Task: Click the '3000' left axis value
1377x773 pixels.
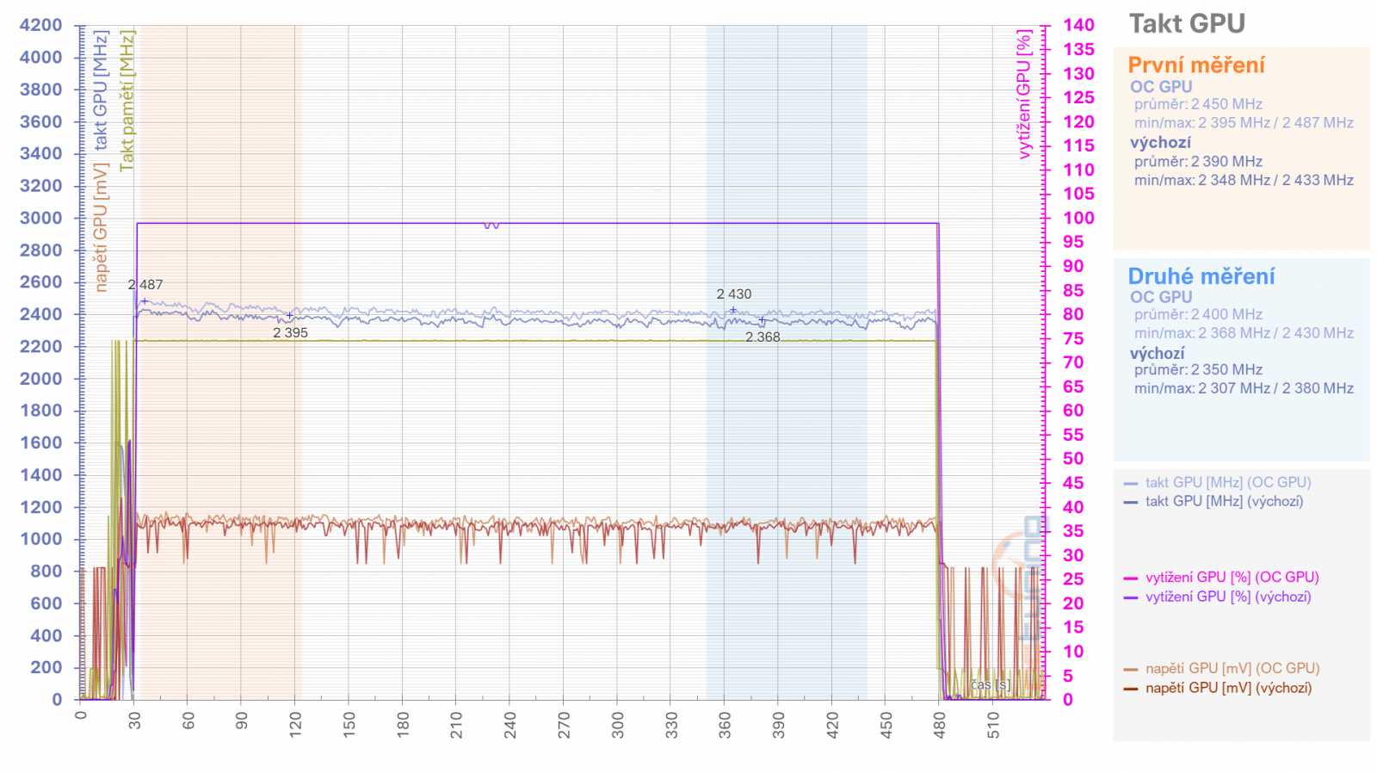Action: pyautogui.click(x=41, y=218)
